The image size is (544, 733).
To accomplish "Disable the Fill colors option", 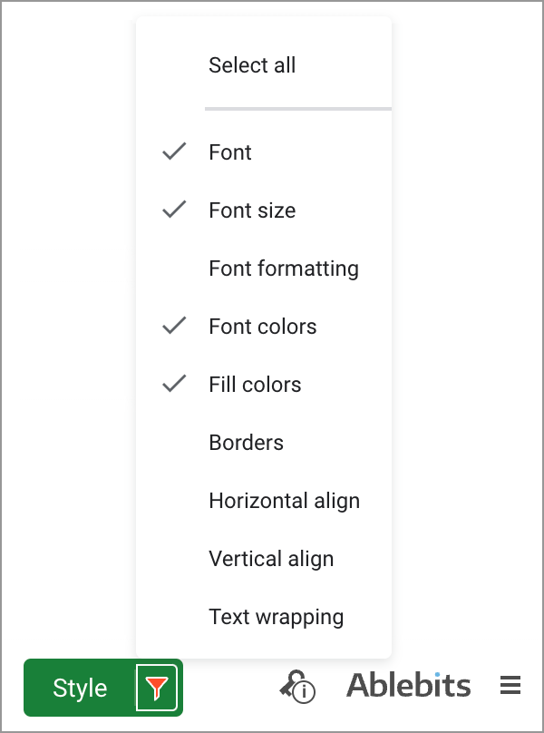I will pos(256,384).
